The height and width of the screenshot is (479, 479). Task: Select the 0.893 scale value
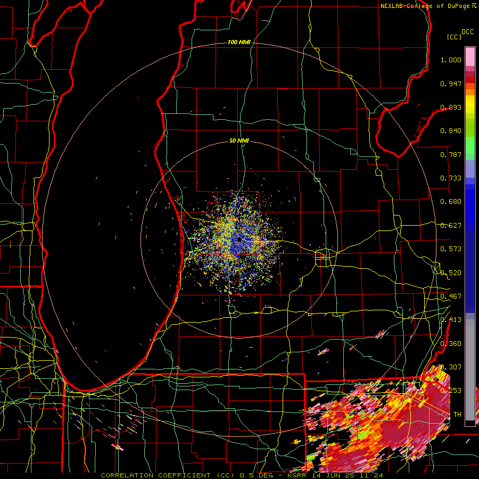tap(451, 107)
